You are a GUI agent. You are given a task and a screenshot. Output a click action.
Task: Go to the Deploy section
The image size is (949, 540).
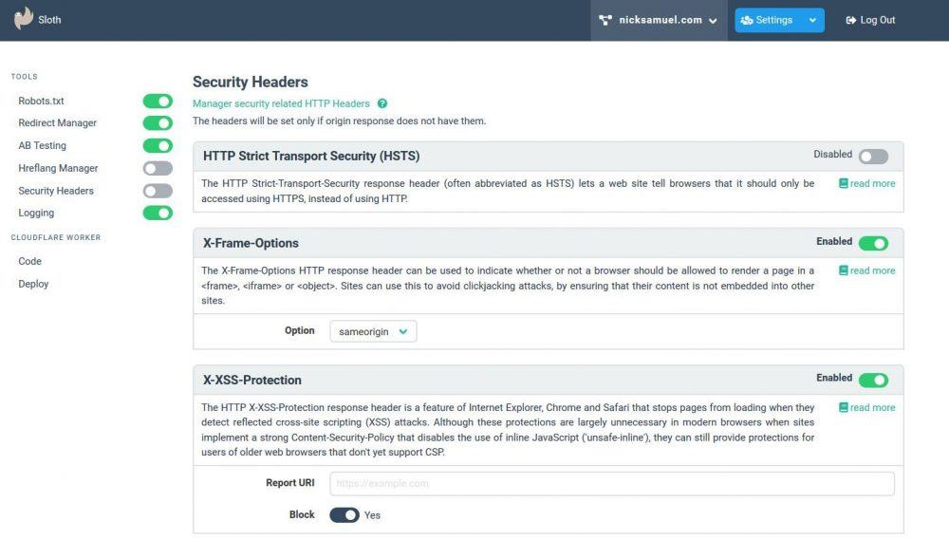coord(33,284)
